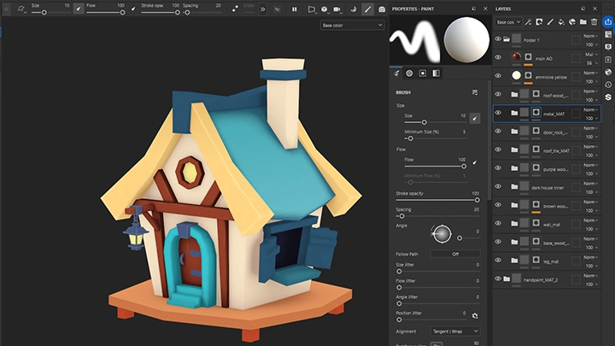Hide the emmisive yellow layer

[x=499, y=75]
